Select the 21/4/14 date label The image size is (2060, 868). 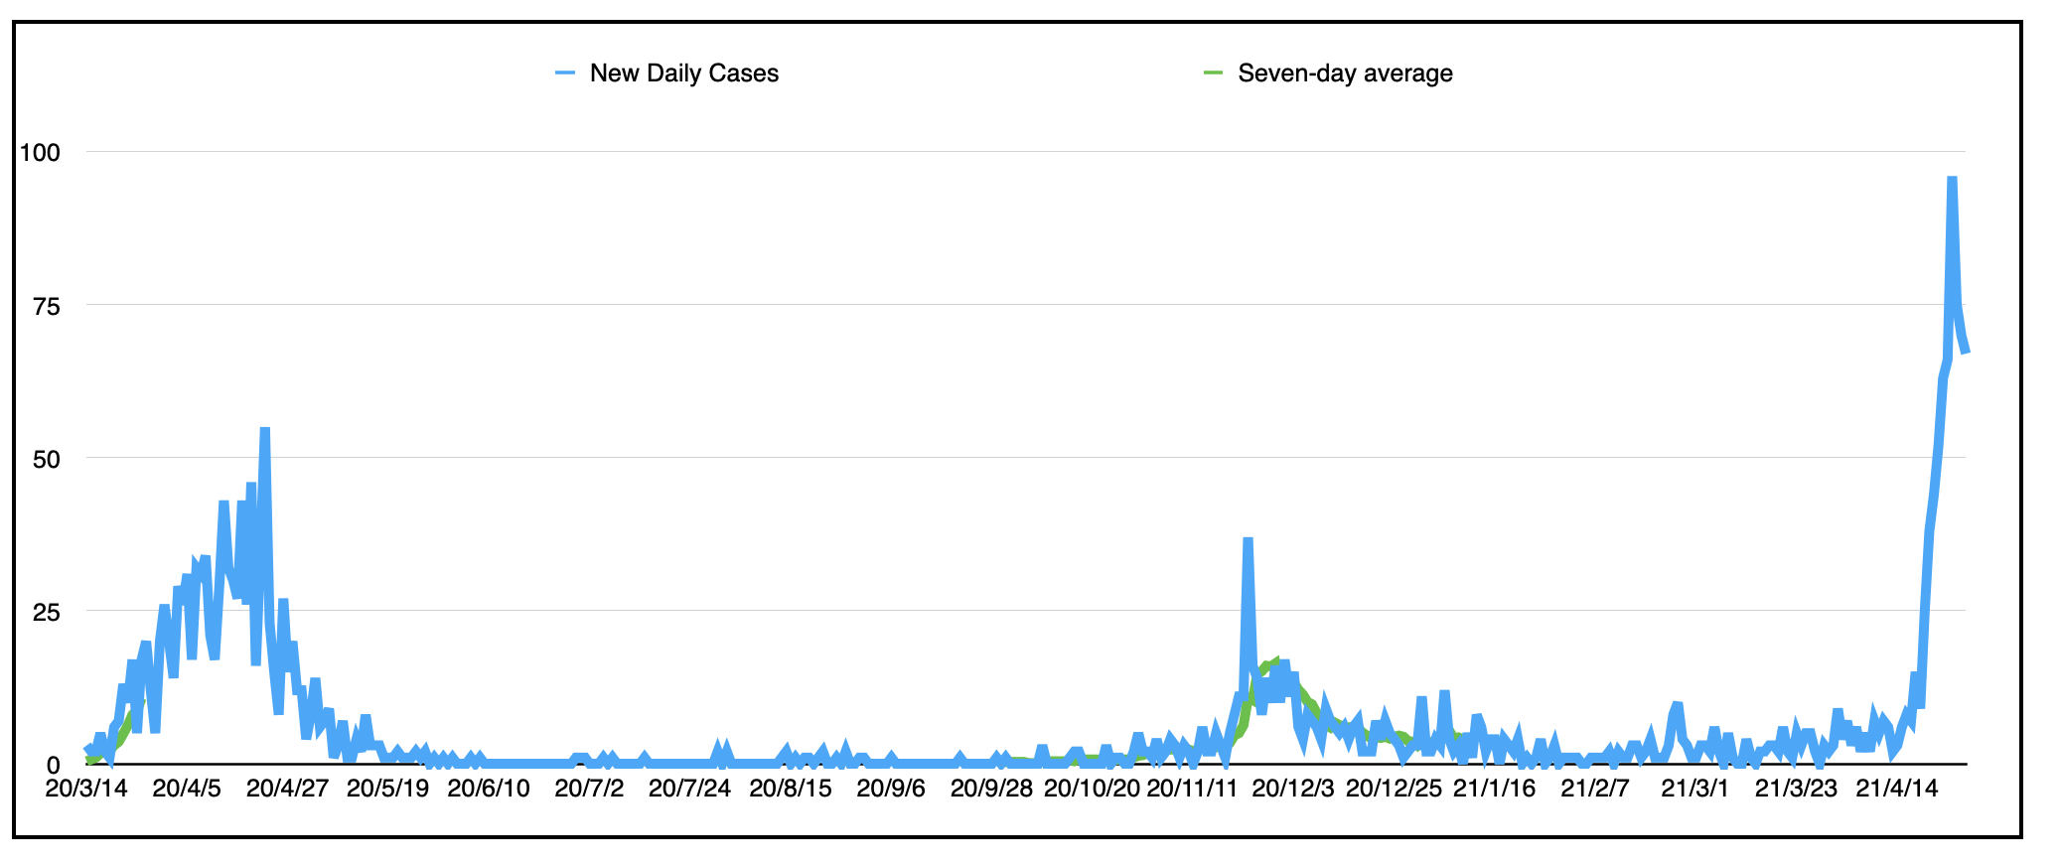[x=1897, y=790]
